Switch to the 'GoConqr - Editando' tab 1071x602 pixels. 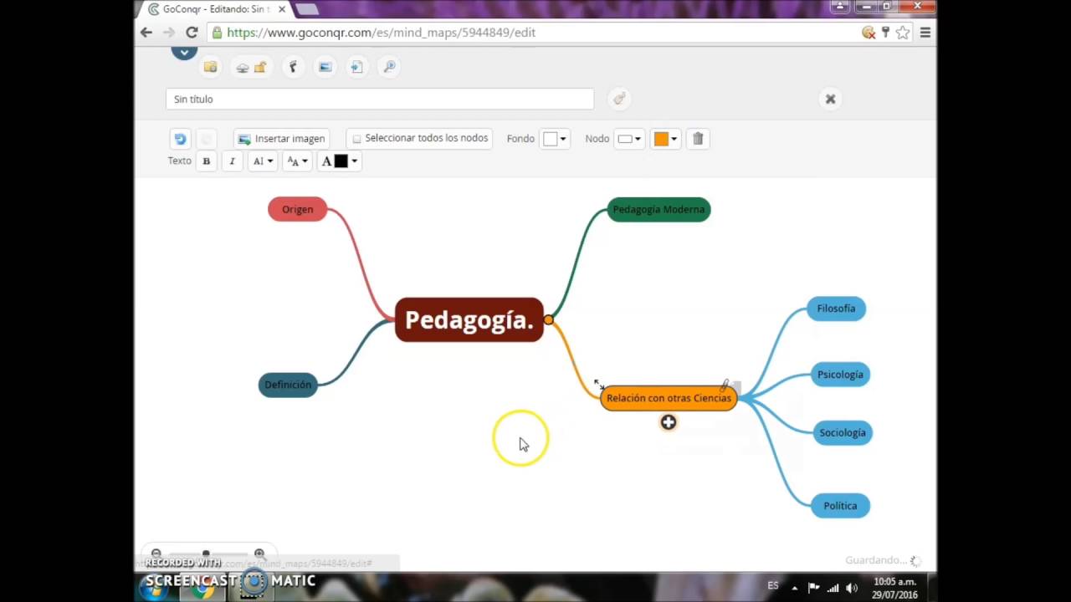(x=216, y=8)
